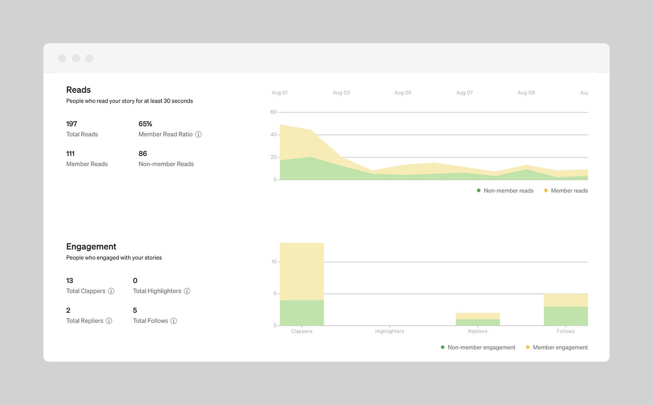Click the 197 Total Reads value
Viewport: 653px width, 405px height.
coord(71,124)
